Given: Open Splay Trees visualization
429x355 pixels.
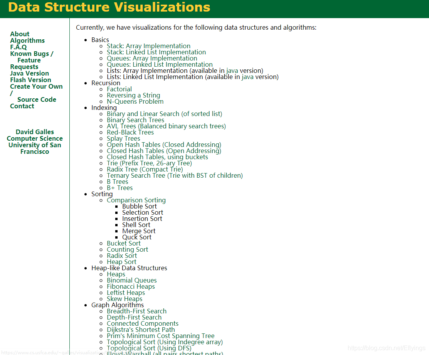Looking at the screenshot, I should [x=123, y=139].
